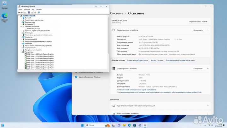
Task: Launch Edge from the taskbar
Action: (129, 125)
